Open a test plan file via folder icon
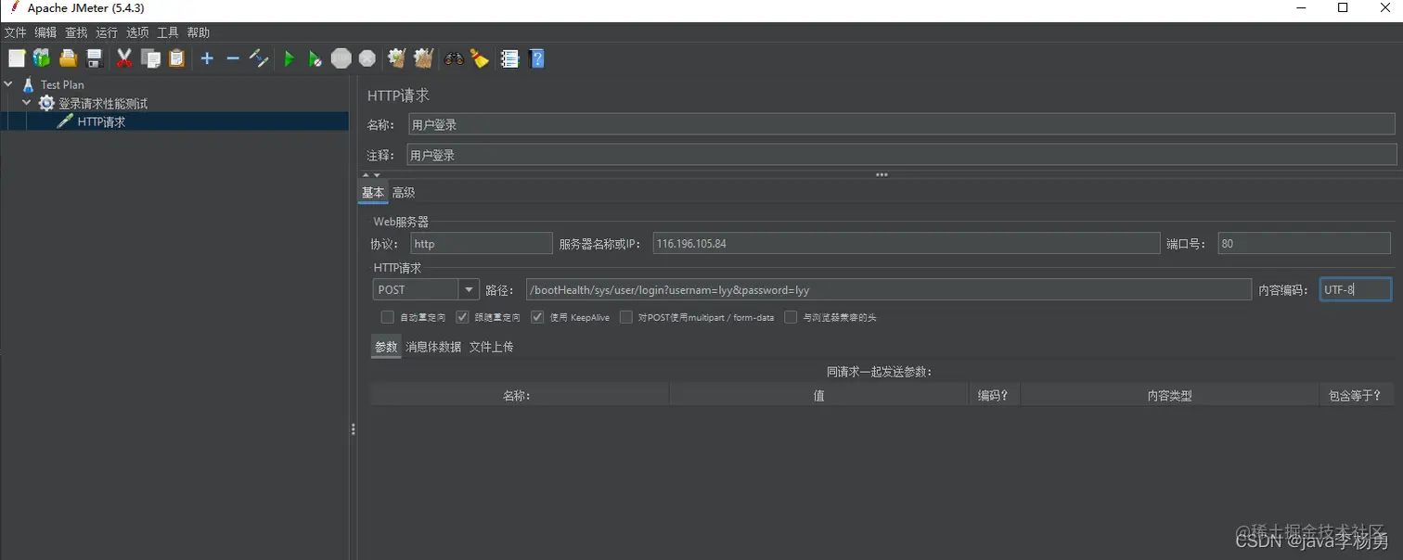 click(x=68, y=58)
